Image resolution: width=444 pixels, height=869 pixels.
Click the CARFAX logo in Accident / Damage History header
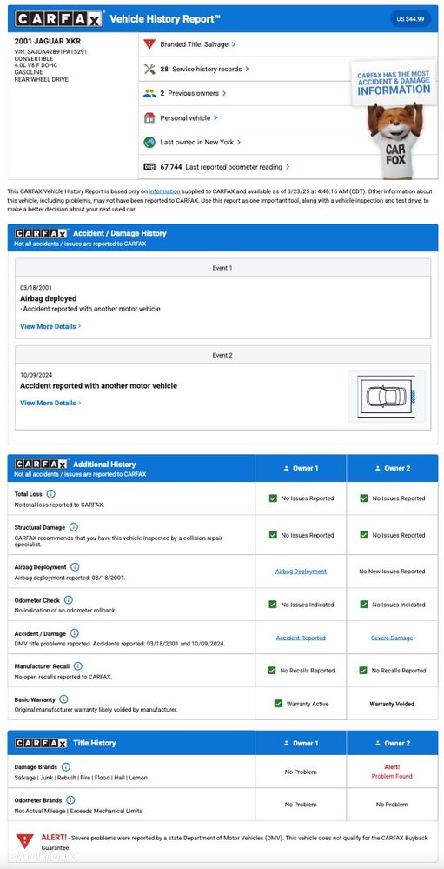(41, 233)
